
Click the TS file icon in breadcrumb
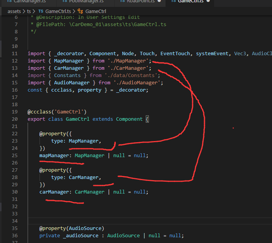(41, 11)
